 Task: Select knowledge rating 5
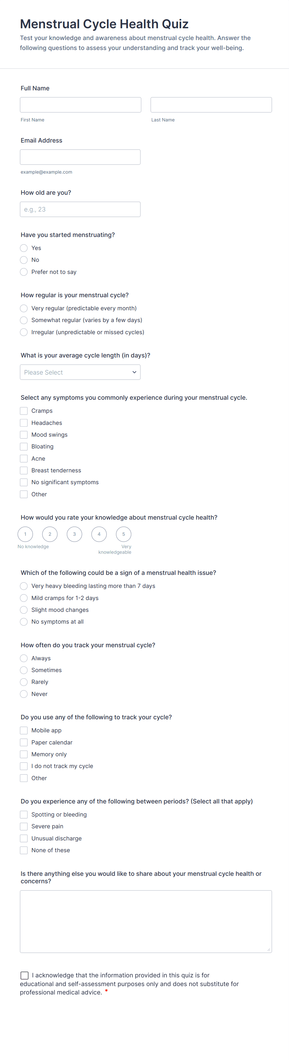click(123, 534)
